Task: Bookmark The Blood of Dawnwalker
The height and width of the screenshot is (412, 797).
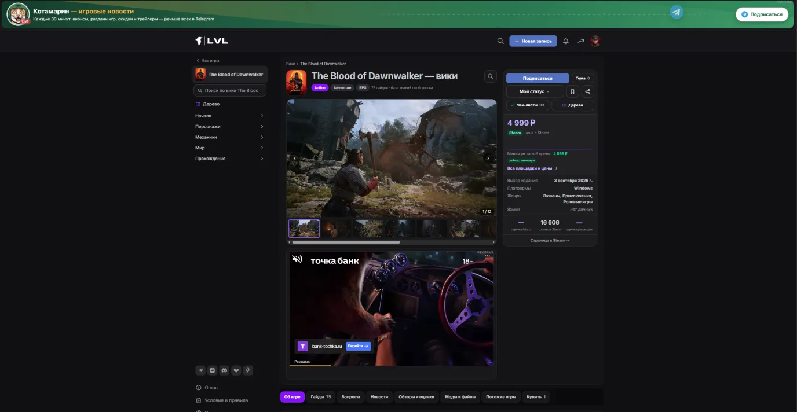Action: (x=572, y=91)
